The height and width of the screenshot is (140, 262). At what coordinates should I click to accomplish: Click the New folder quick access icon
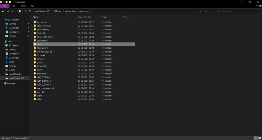point(10,2)
